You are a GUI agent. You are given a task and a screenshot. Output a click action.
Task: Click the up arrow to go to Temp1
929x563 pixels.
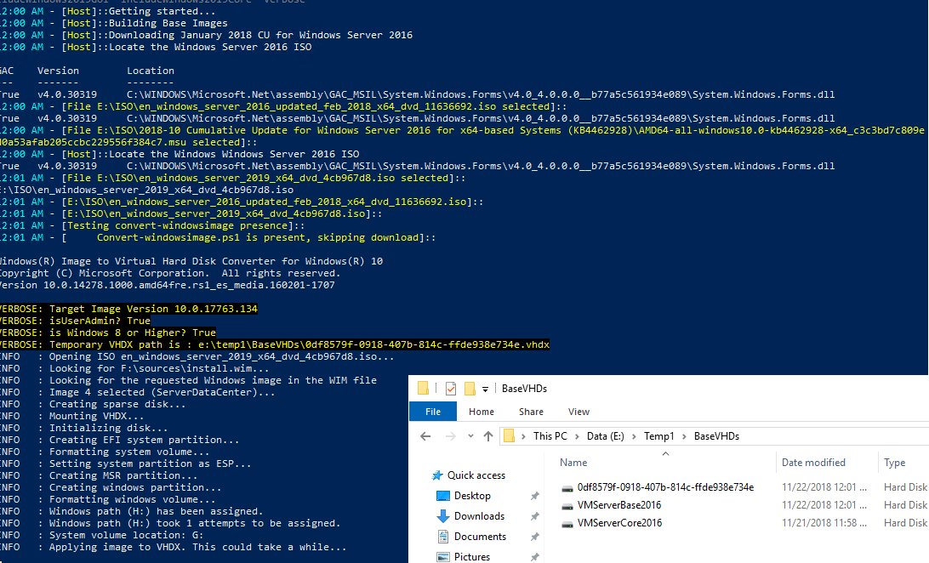(487, 435)
